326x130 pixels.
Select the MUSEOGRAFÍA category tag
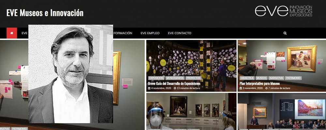tap(175, 78)
